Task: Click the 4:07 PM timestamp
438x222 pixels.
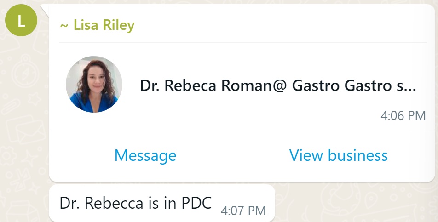Action: tap(243, 211)
